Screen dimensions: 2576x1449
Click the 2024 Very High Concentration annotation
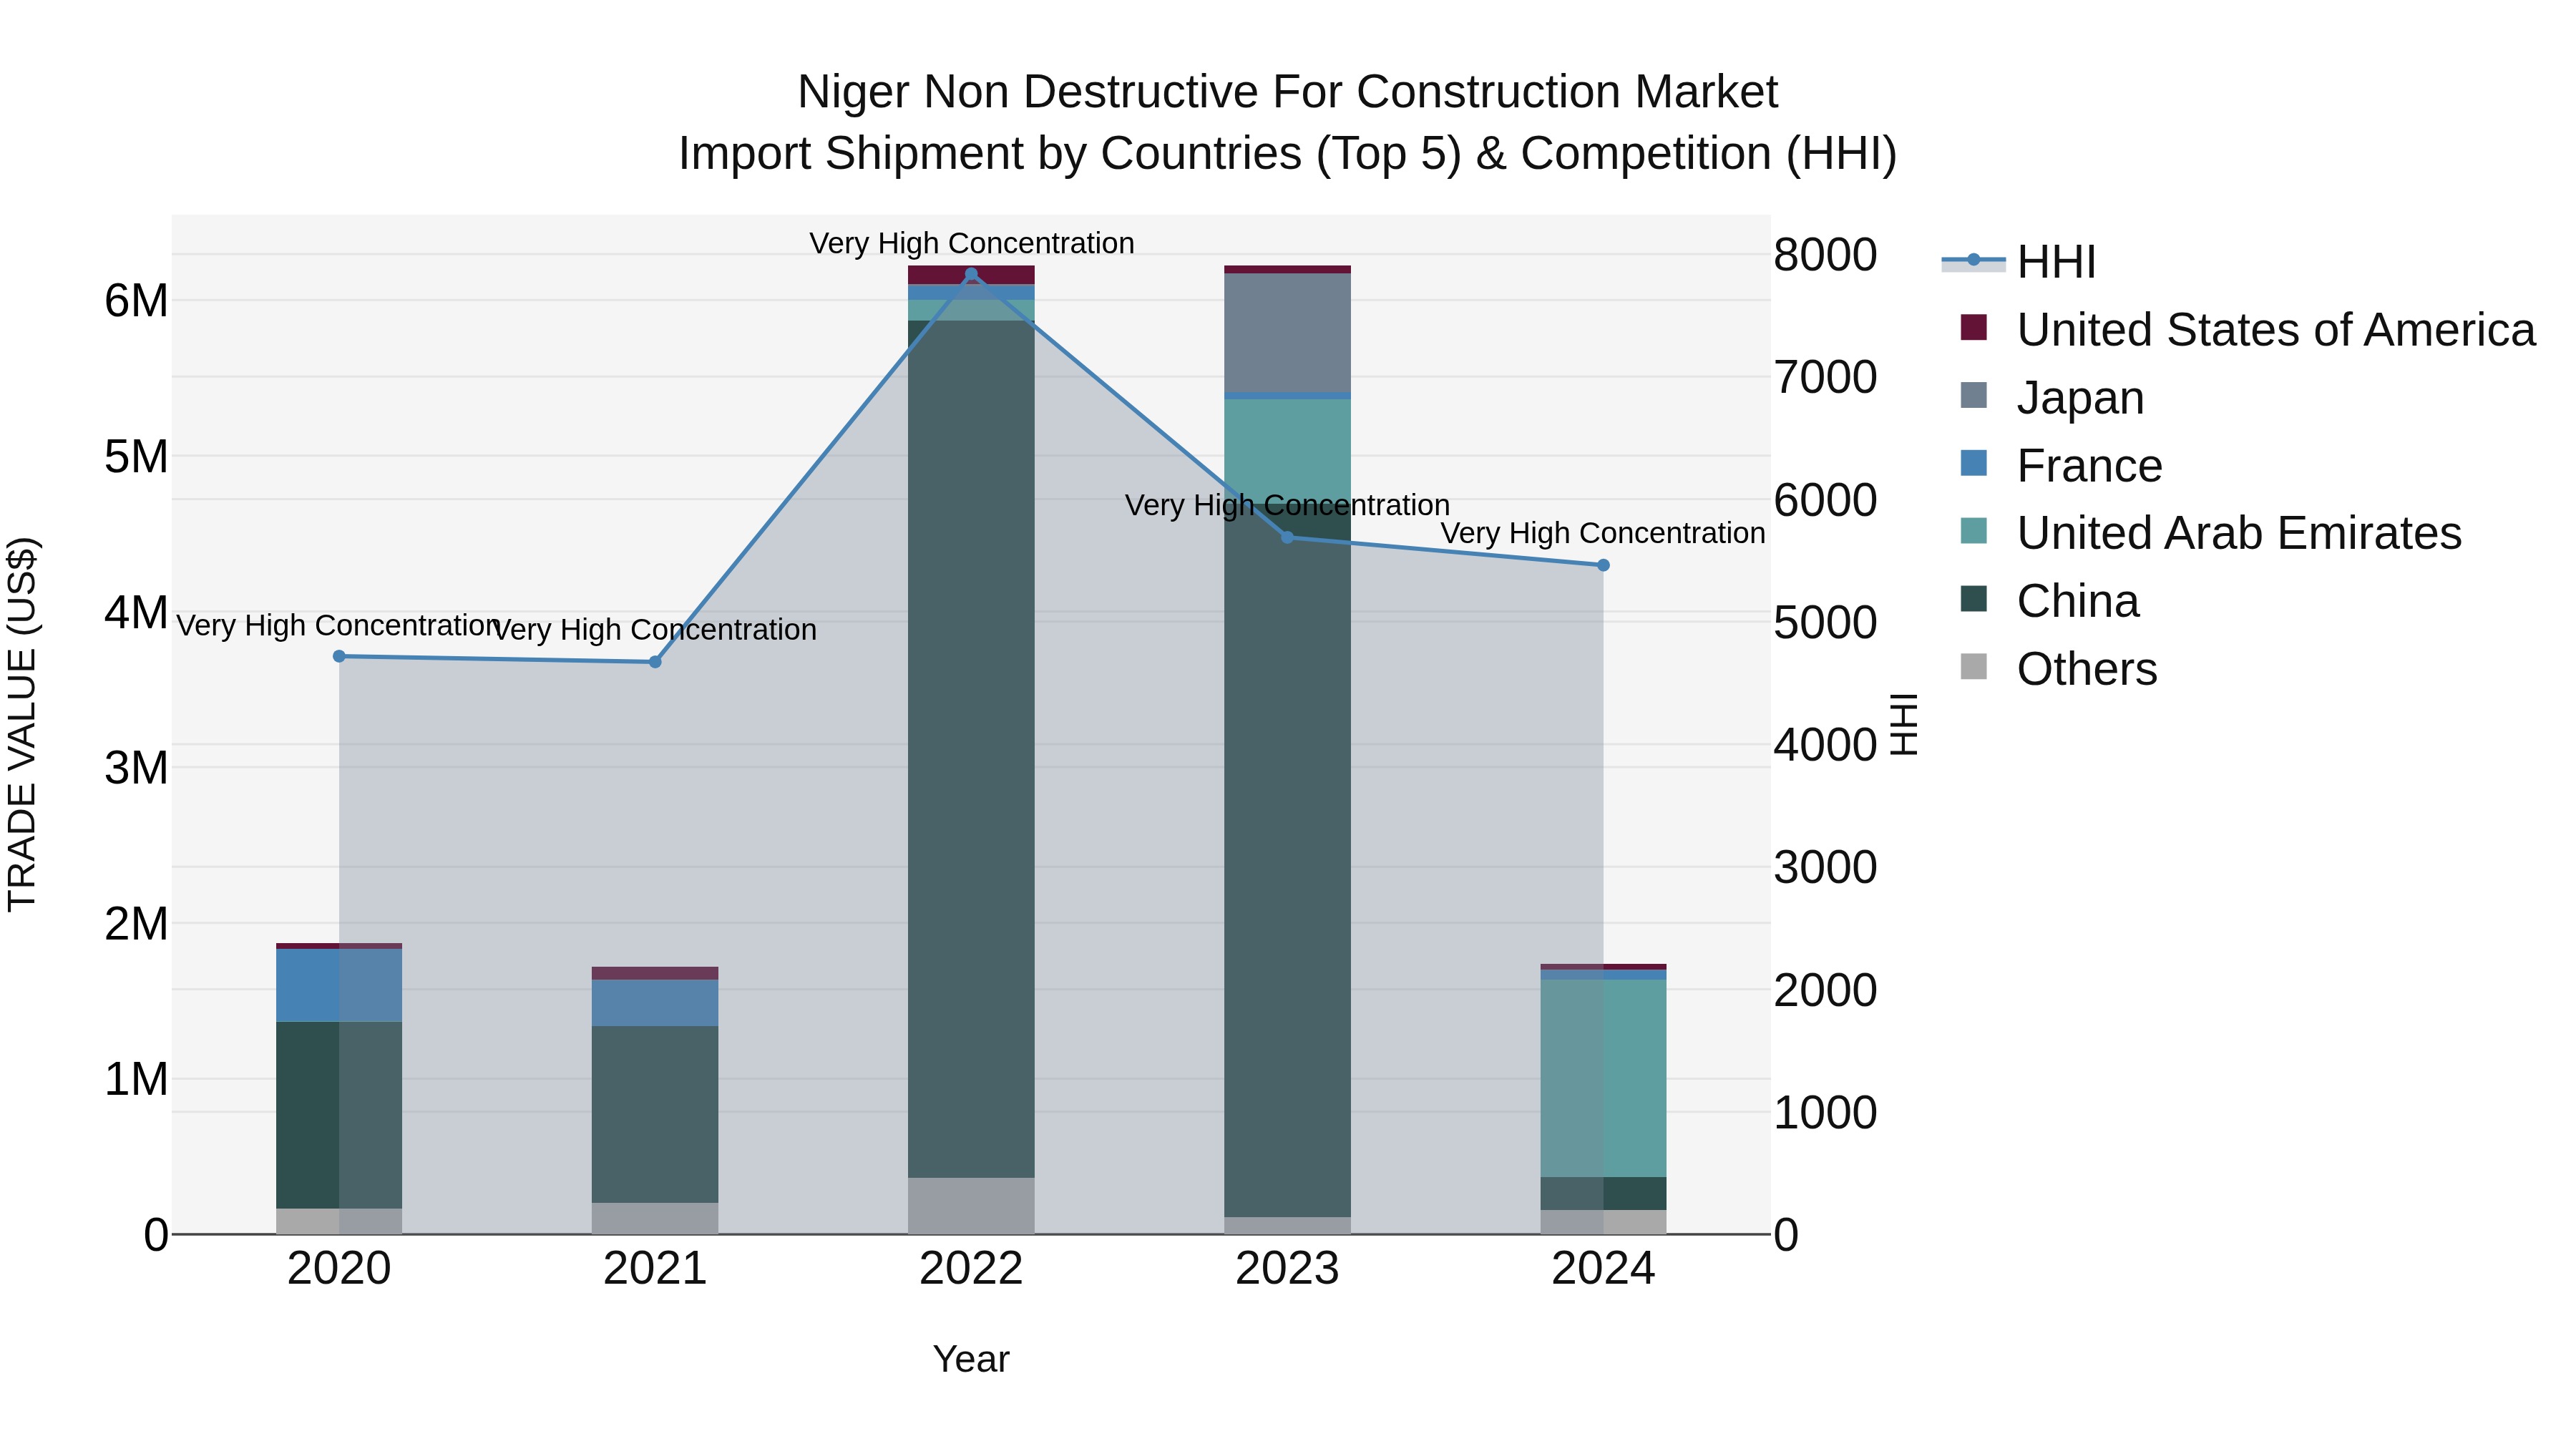[x=1603, y=533]
